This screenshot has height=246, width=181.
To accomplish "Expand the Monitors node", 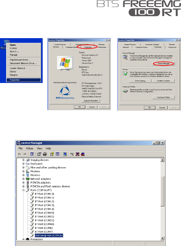I will pyautogui.click(x=23, y=175).
